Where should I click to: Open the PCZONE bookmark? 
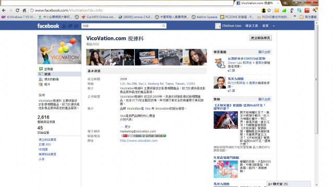(237, 17)
